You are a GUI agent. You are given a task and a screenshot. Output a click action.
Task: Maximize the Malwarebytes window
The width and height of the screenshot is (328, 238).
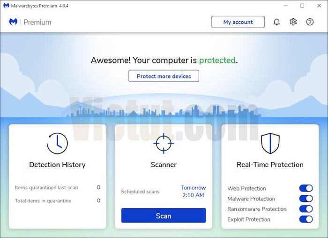coord(302,6)
